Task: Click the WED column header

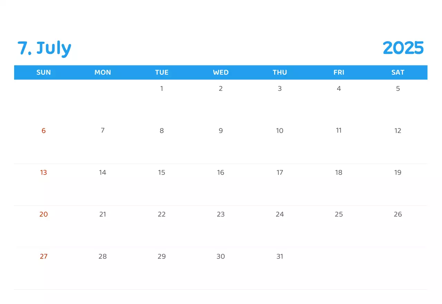Action: coord(221,73)
